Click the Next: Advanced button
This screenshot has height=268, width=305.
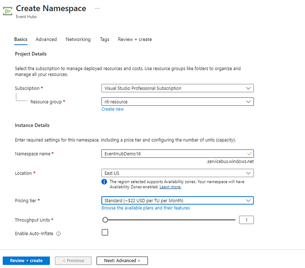122,261
